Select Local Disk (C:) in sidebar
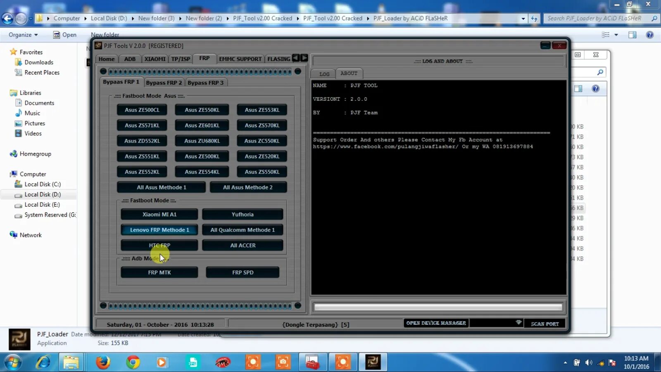661x372 pixels. pyautogui.click(x=43, y=184)
